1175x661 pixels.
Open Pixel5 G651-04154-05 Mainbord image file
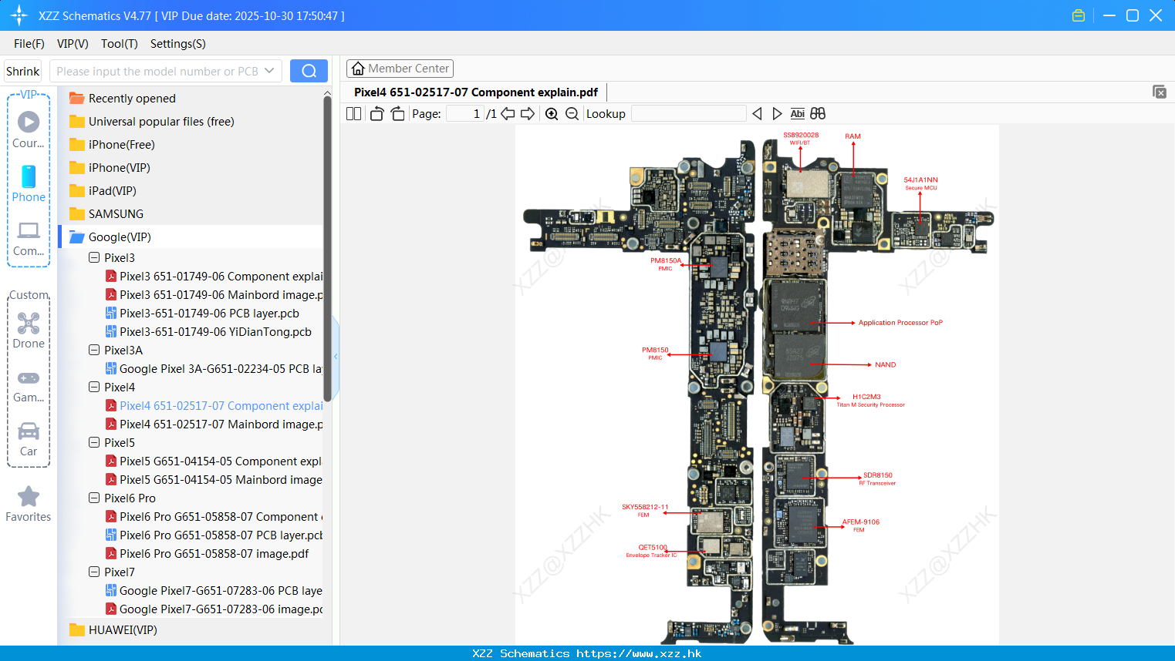pos(214,480)
